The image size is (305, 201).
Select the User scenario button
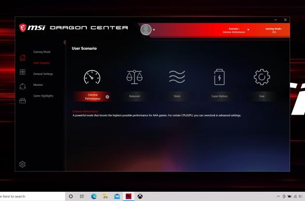tap(262, 96)
